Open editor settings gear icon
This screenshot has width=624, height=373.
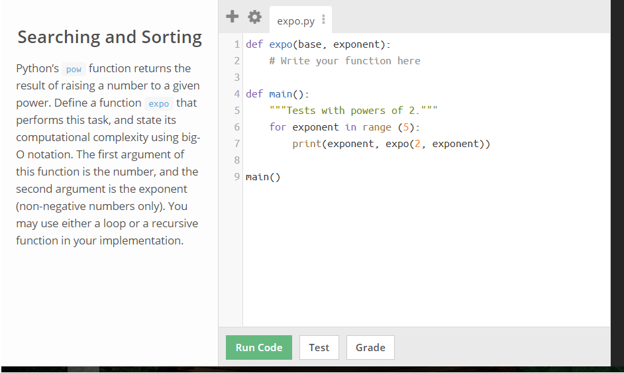254,17
